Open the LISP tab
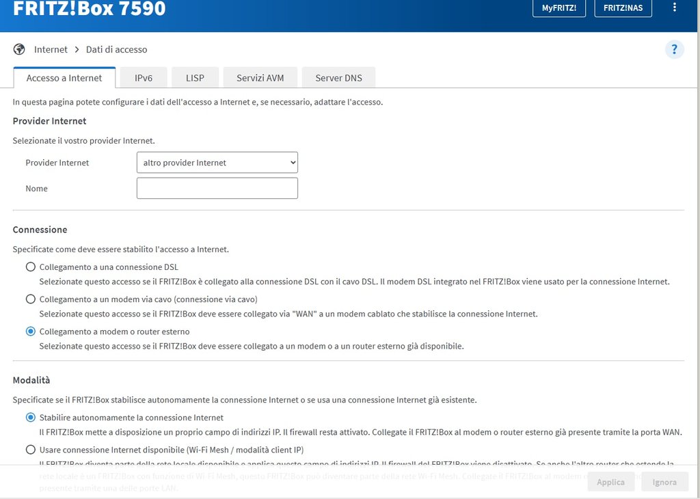This screenshot has width=700, height=499. [195, 78]
